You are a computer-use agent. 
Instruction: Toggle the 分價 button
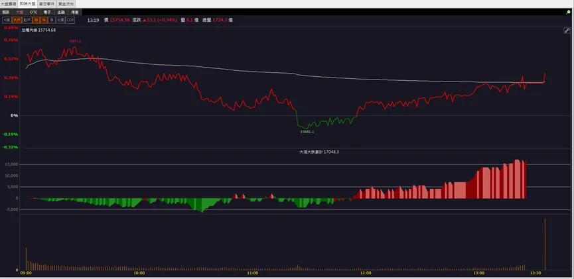point(60,20)
